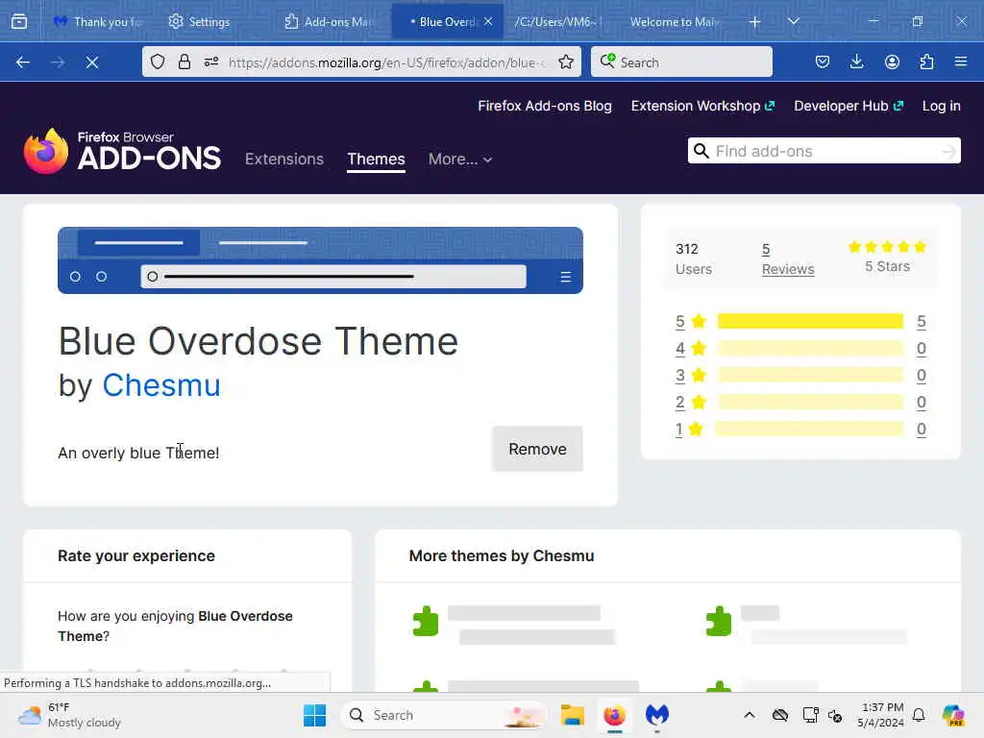
Task: Open notifications bell
Action: point(919,715)
